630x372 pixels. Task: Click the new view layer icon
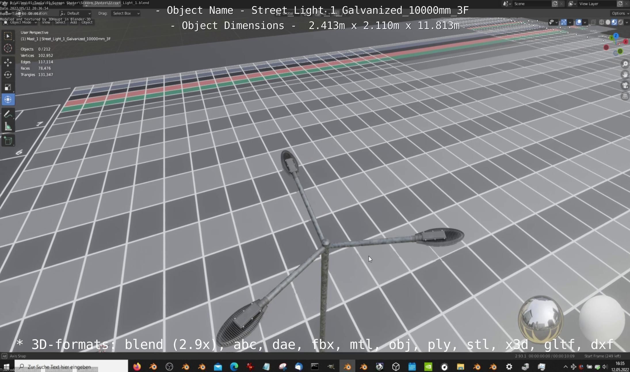[x=620, y=4]
